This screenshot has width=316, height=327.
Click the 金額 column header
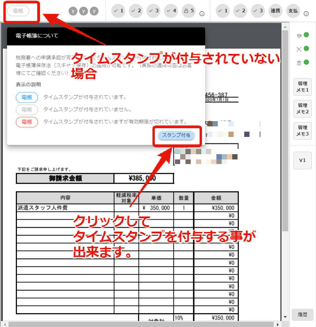click(216, 198)
